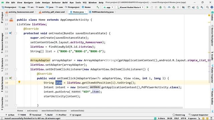Open Project Structure folder icon
214x120 pixels.
[x=184, y=7]
